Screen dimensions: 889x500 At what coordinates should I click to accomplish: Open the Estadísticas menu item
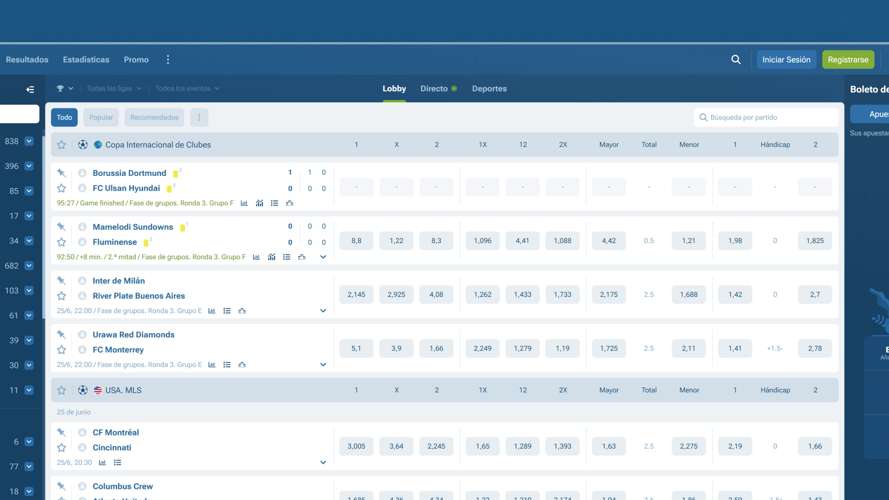[86, 60]
